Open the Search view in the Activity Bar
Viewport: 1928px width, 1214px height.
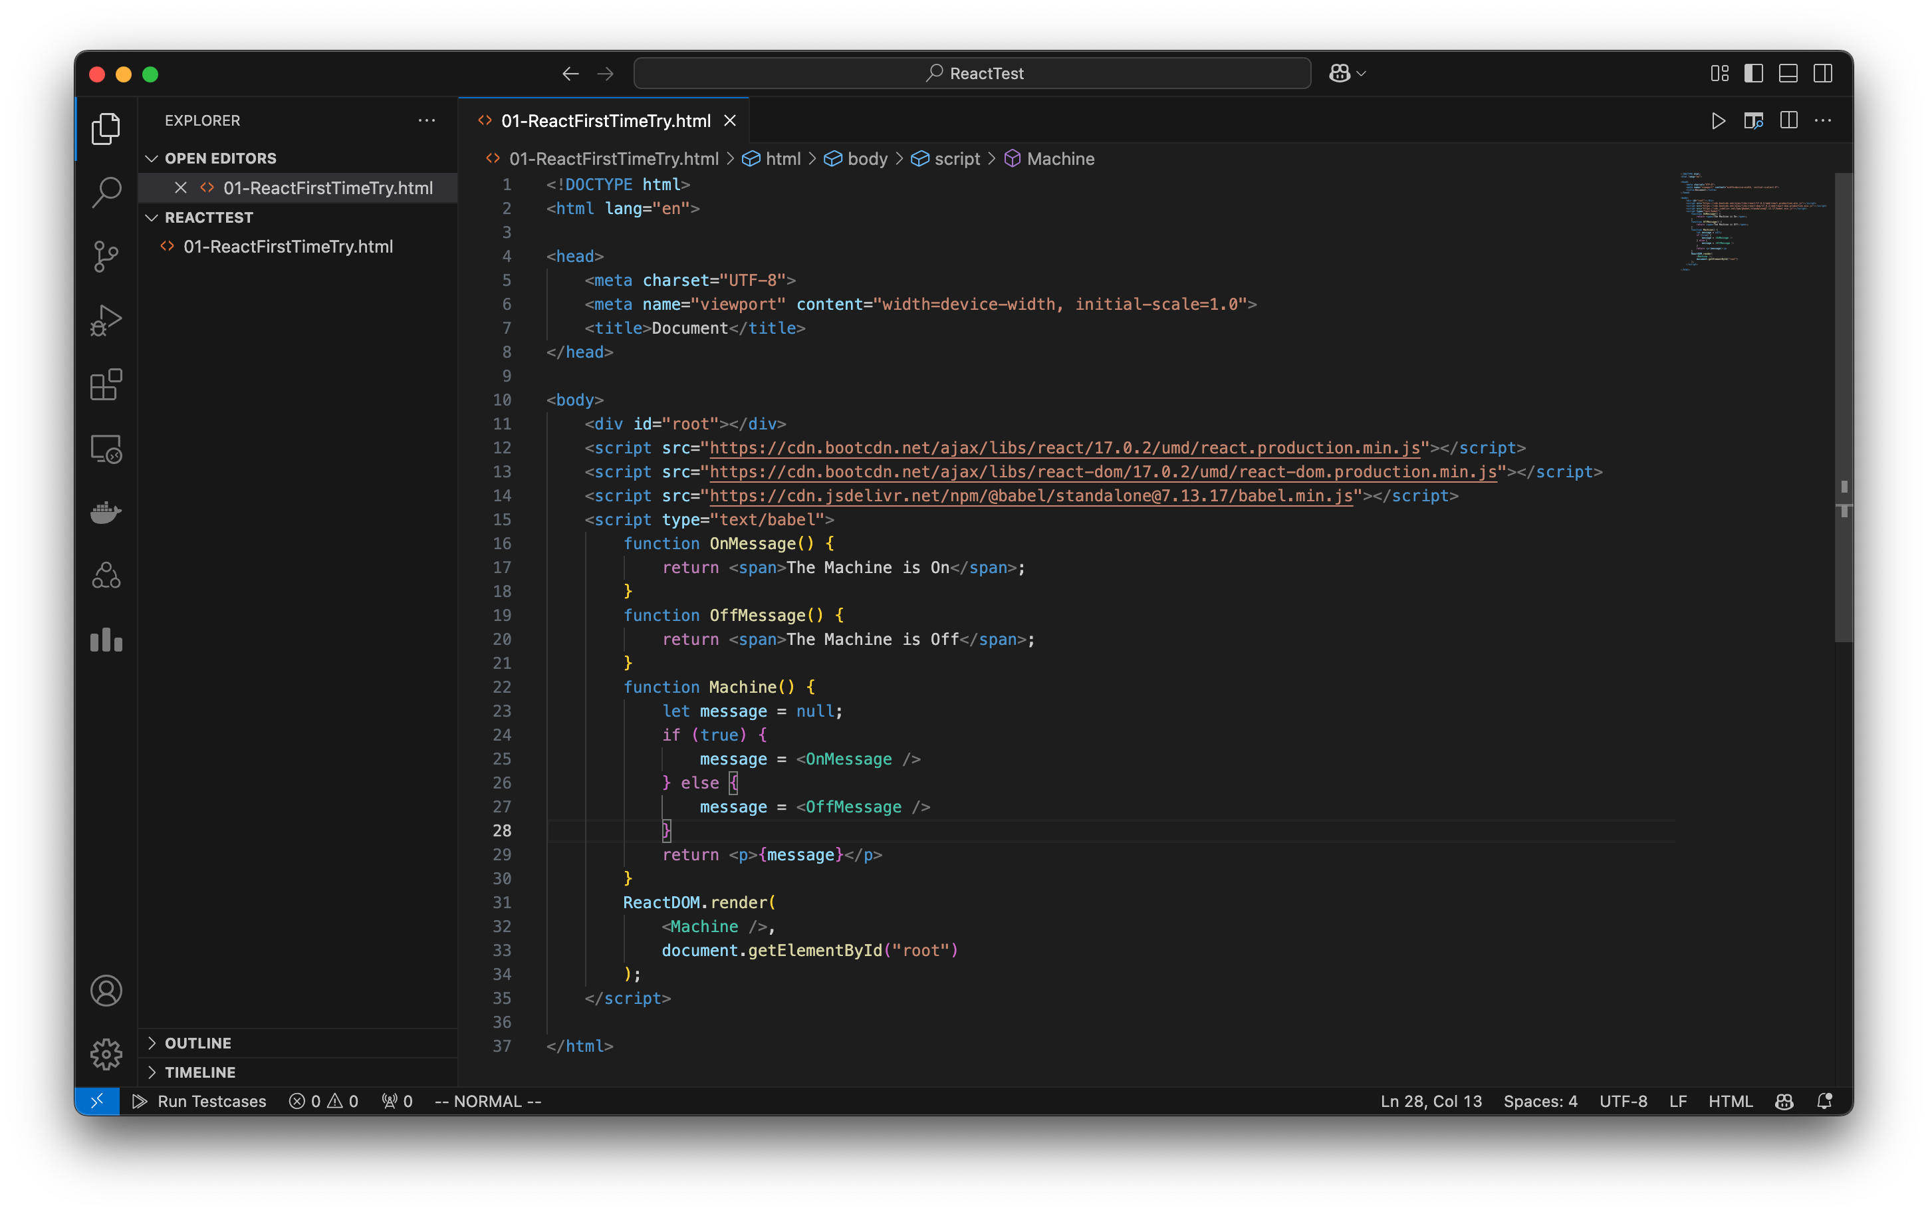[x=106, y=192]
